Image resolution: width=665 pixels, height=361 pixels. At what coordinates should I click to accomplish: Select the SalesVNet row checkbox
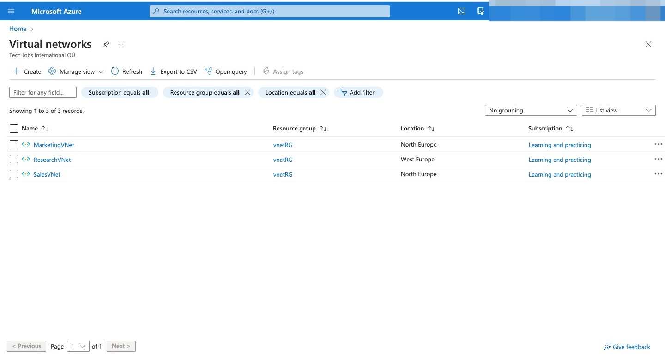[x=14, y=174]
